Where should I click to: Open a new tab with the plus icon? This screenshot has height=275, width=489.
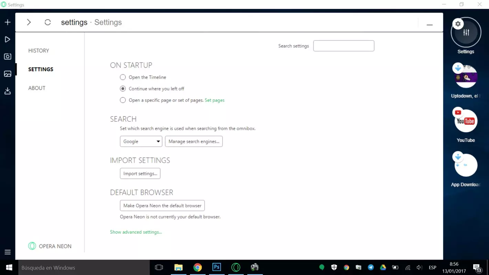(8, 22)
